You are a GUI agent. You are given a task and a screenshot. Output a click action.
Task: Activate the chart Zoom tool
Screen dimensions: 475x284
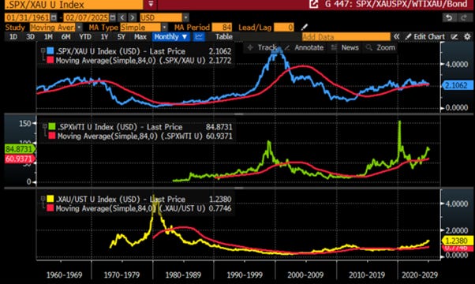pyautogui.click(x=380, y=47)
